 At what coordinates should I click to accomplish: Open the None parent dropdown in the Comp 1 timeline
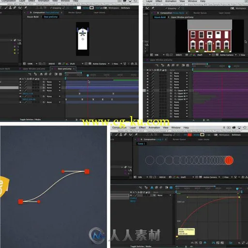point(164,195)
